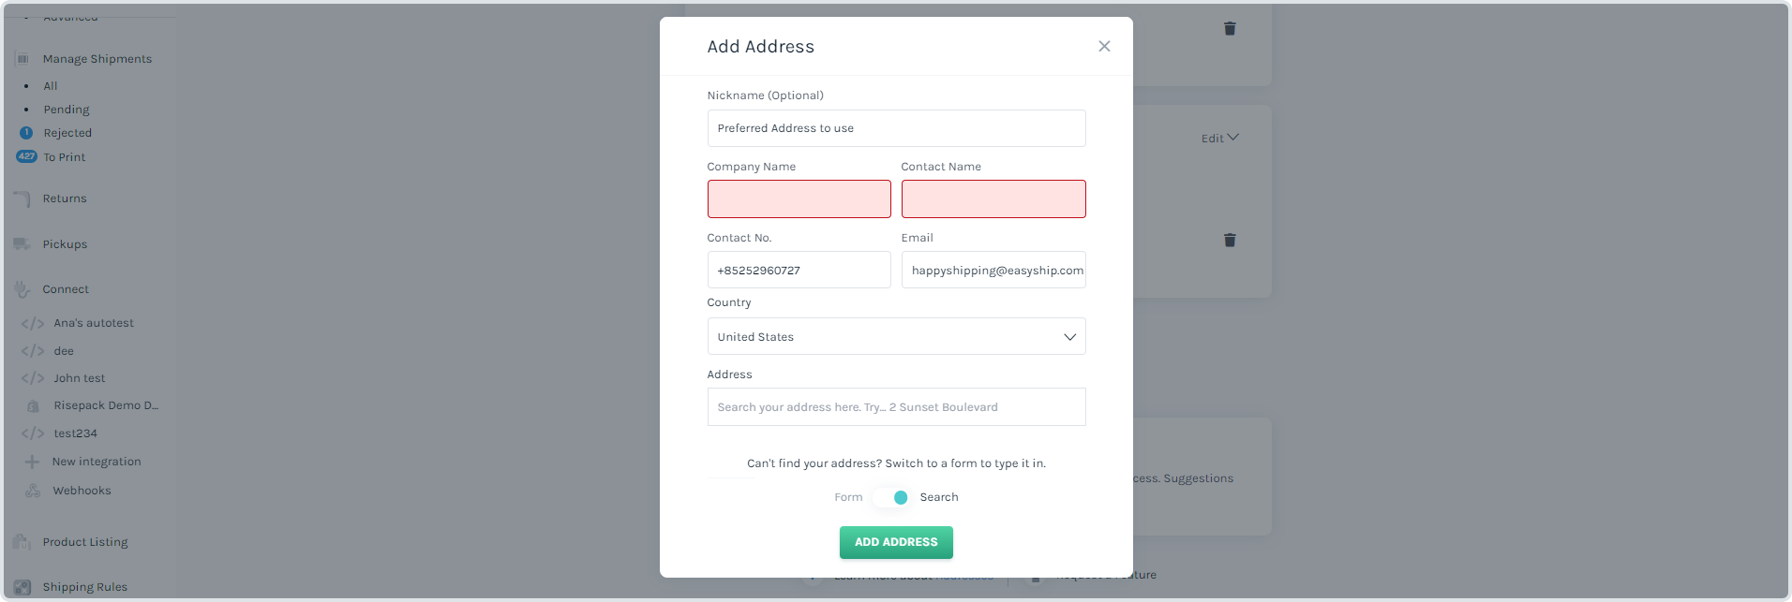
Task: Toggle the Form/Search address switch
Action: tap(890, 497)
